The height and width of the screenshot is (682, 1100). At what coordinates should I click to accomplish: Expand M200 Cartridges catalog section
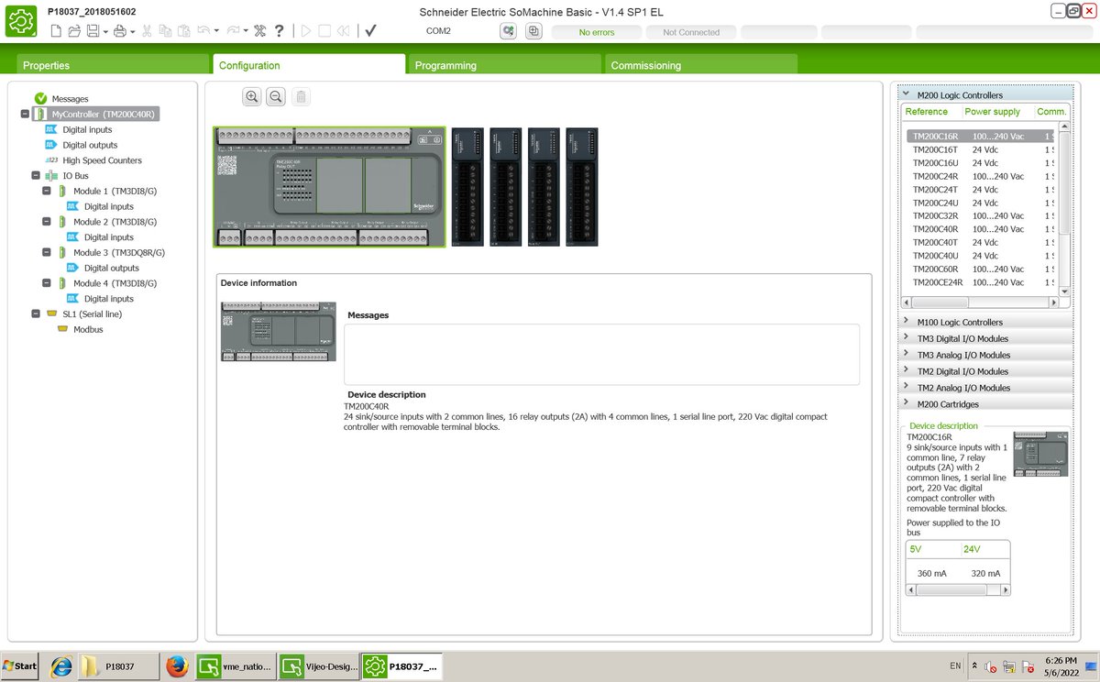coord(906,404)
